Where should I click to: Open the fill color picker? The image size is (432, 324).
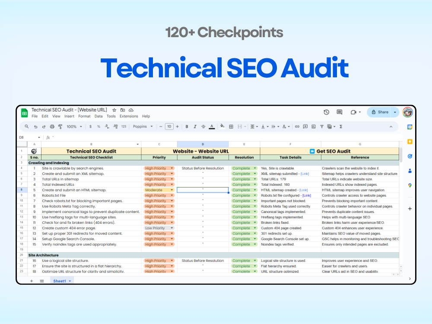pos(222,127)
